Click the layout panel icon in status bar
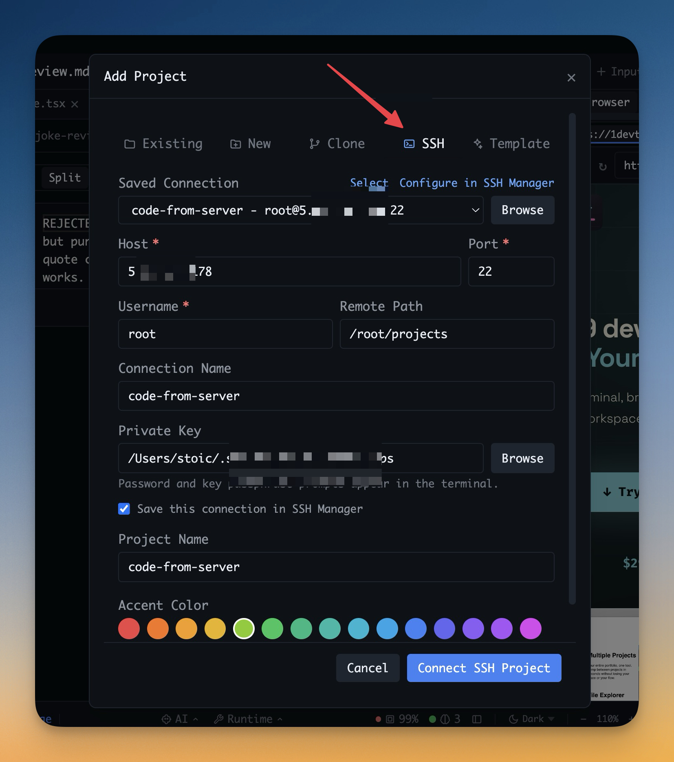 (477, 719)
